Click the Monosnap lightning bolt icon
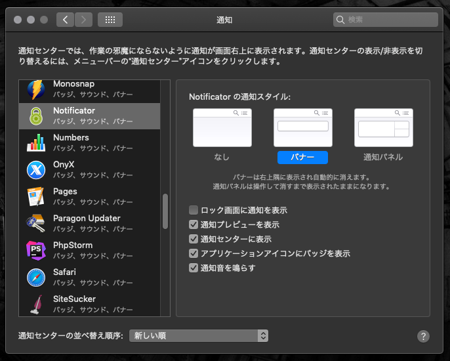Screen dimensions: 450x361 point(36,90)
